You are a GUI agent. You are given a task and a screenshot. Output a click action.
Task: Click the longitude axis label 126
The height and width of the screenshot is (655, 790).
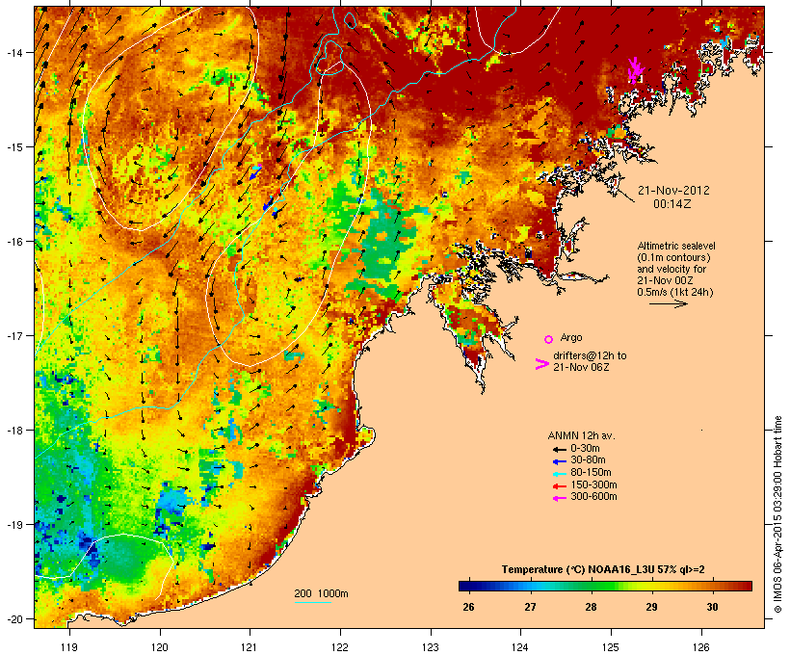(x=700, y=647)
